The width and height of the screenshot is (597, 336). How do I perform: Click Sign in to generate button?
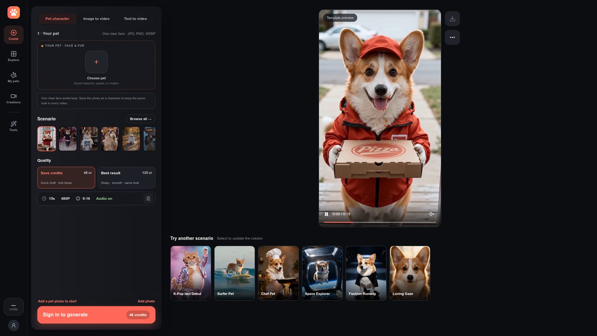pyautogui.click(x=97, y=315)
